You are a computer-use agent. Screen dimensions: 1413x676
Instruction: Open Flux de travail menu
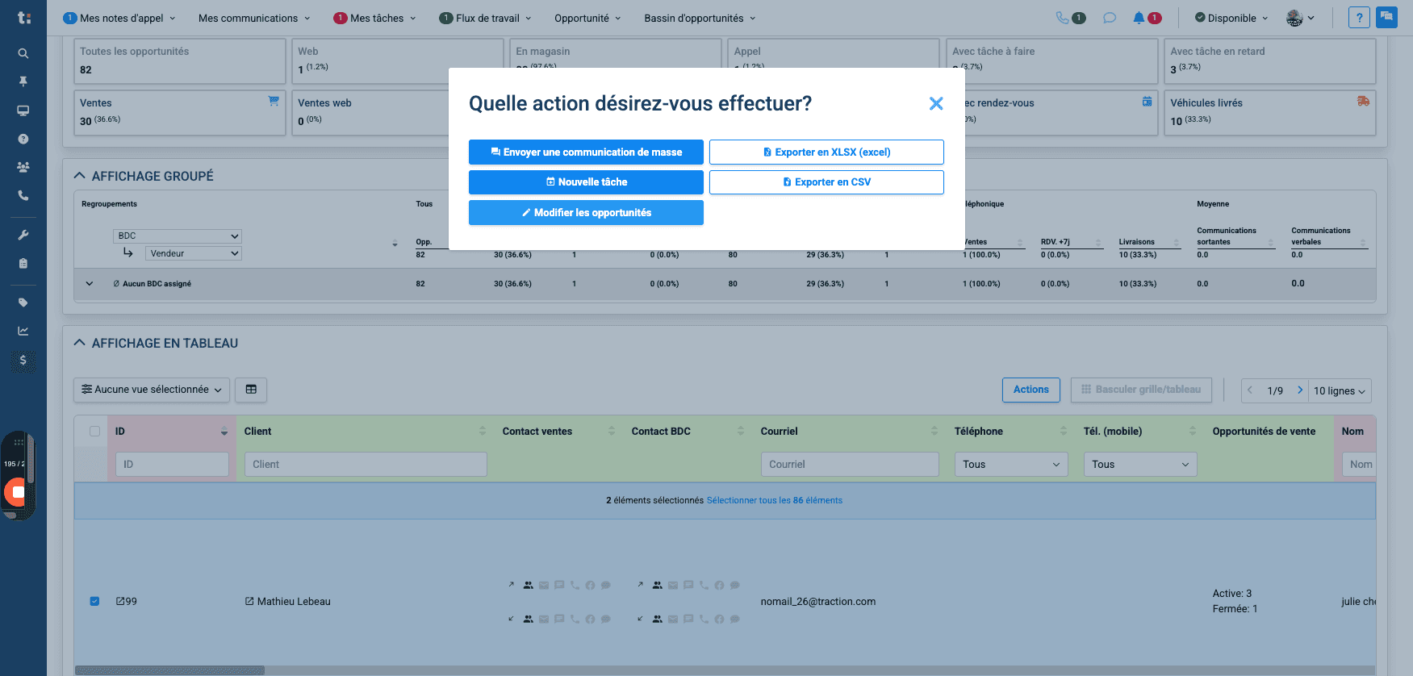(486, 18)
